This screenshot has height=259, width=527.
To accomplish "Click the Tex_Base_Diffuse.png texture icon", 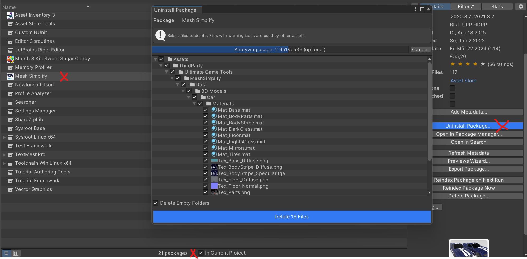I will click(x=214, y=161).
